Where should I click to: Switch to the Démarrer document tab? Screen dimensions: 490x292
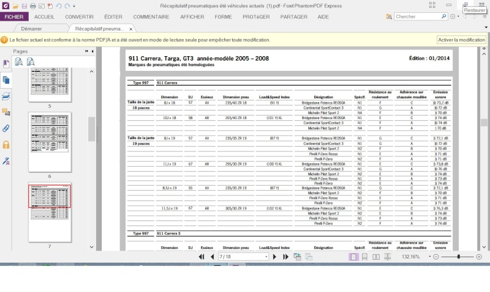31,29
